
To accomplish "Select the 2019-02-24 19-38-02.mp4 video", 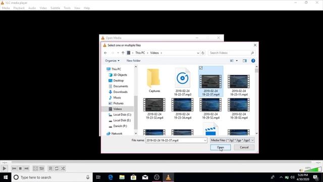I will tap(239, 109).
